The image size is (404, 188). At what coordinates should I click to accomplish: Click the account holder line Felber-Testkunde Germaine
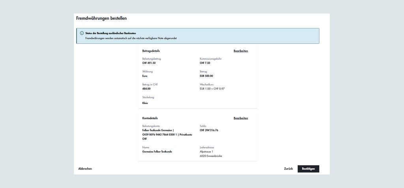click(x=157, y=130)
